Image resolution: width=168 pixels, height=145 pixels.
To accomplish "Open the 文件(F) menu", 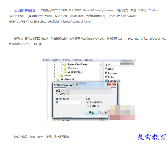I will point(46,60).
